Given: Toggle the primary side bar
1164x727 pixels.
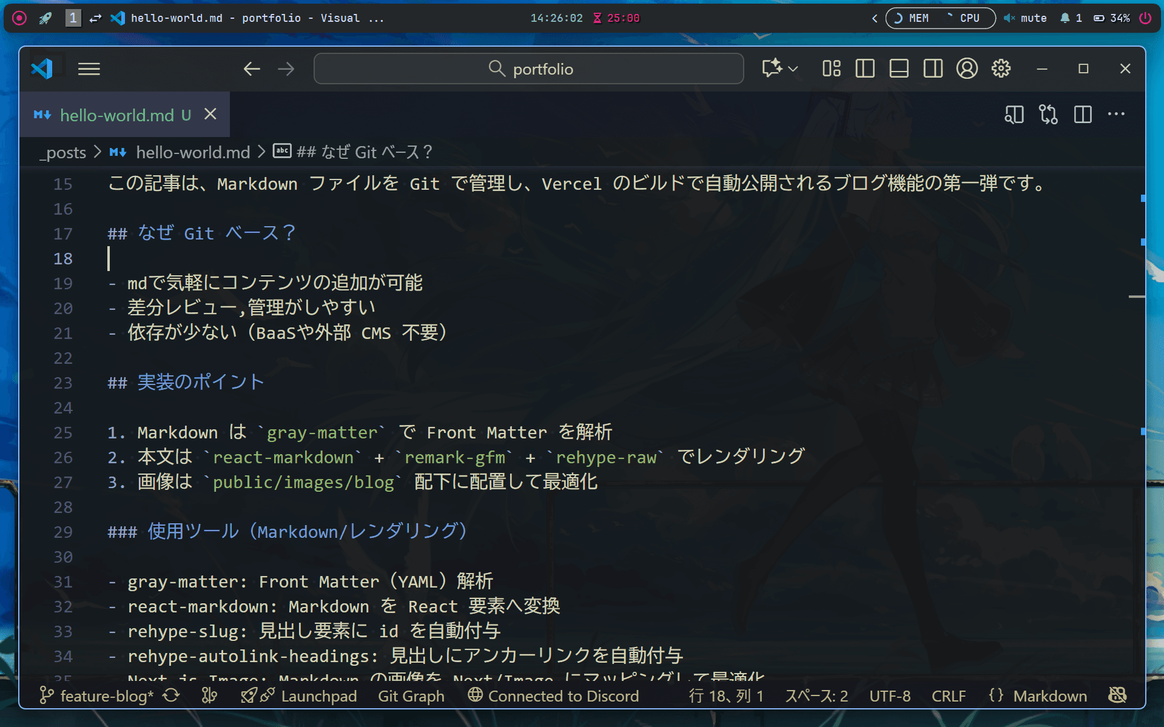Looking at the screenshot, I should pos(865,69).
